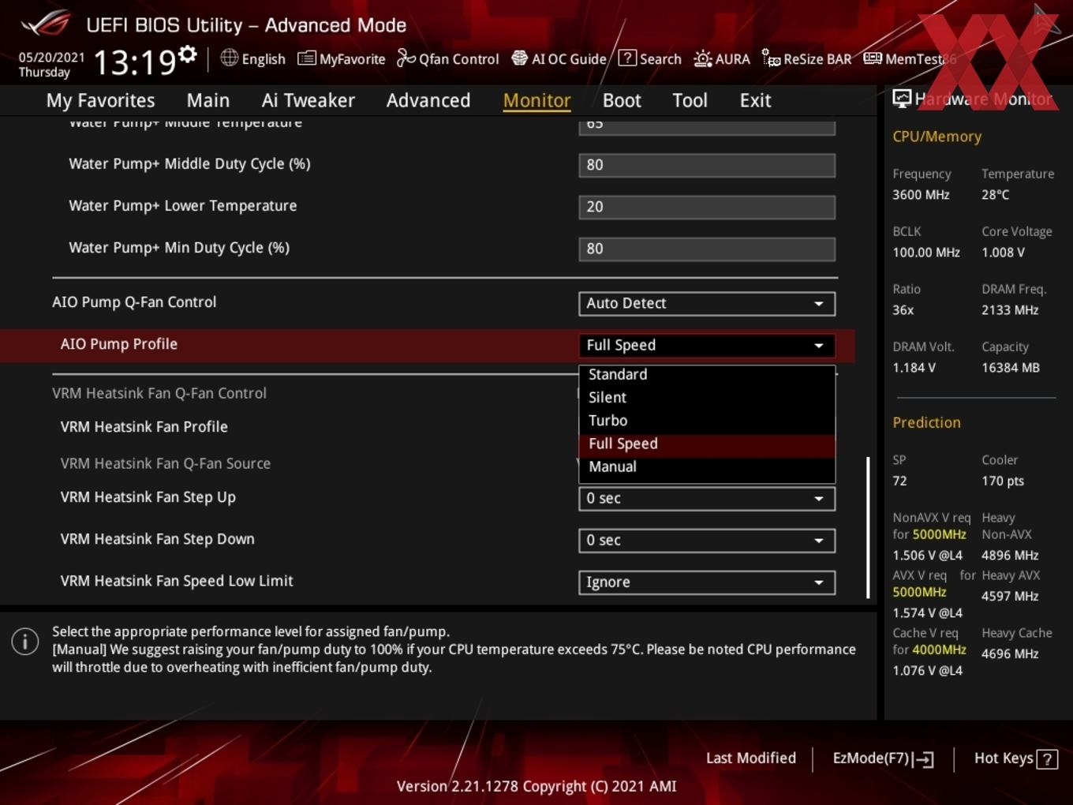The image size is (1073, 805).
Task: Choose Full Speed option in list
Action: coord(707,444)
